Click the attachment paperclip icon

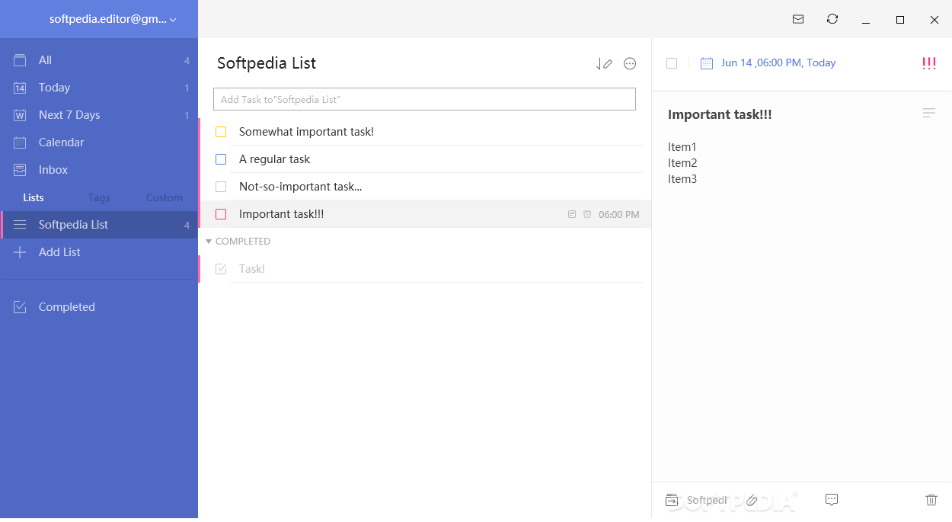pyautogui.click(x=752, y=500)
